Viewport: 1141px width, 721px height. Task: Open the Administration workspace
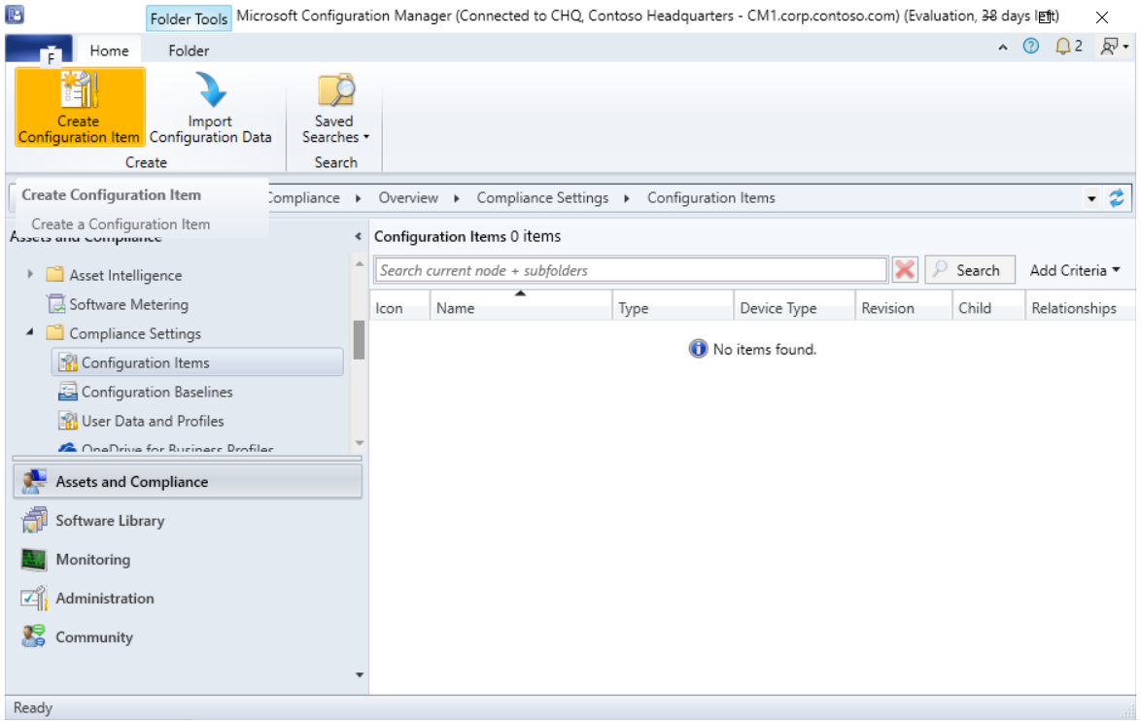click(x=188, y=598)
